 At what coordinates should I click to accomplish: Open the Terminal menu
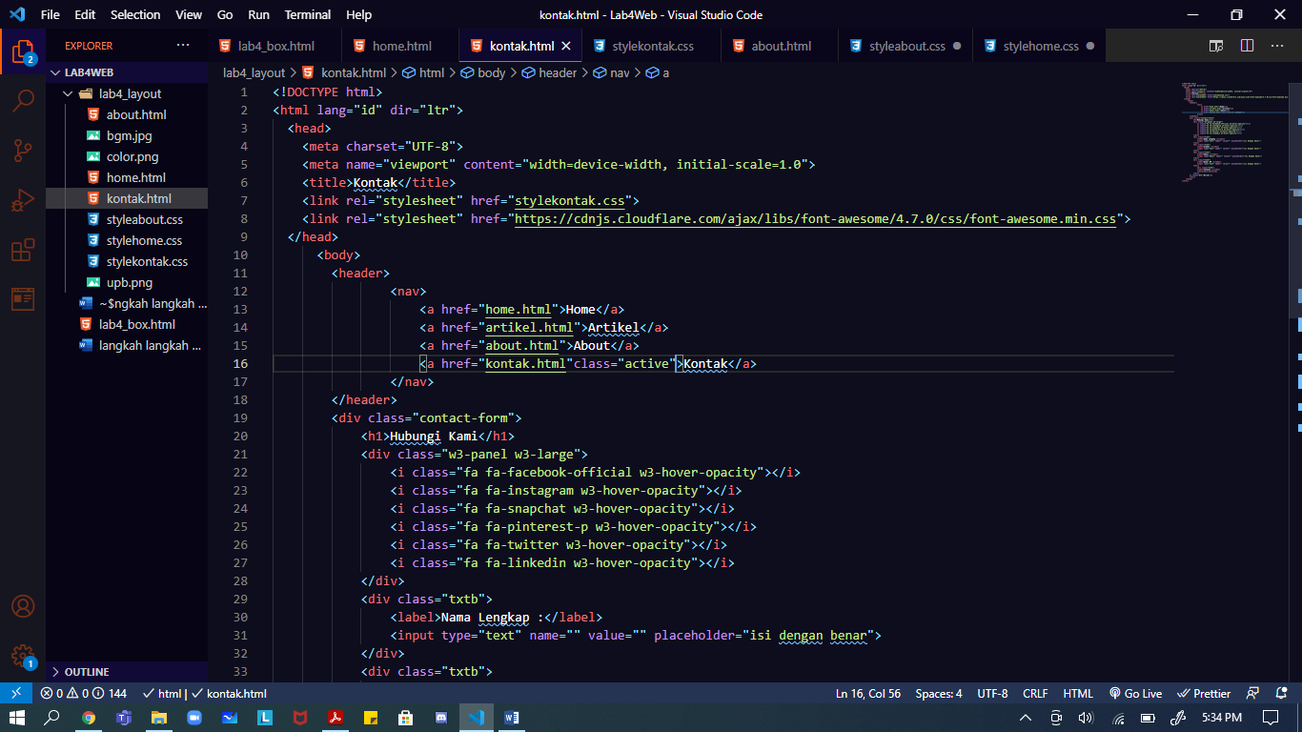(307, 14)
